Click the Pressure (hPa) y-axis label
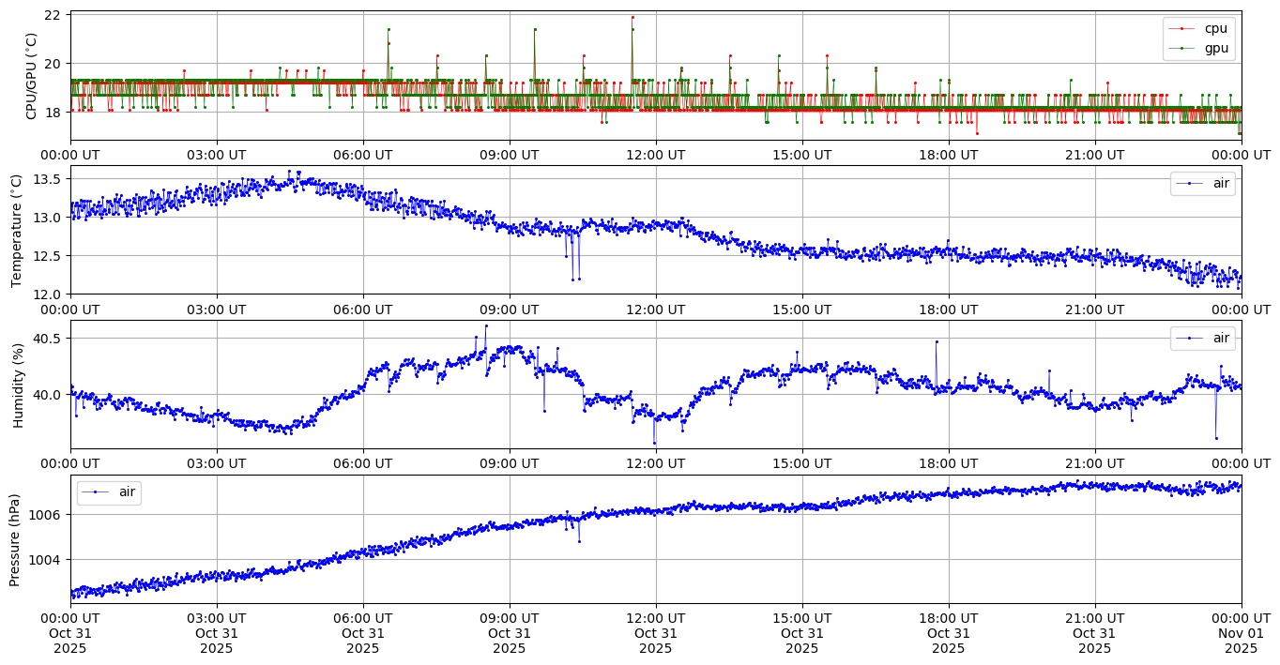The image size is (1280, 665). [x=16, y=538]
